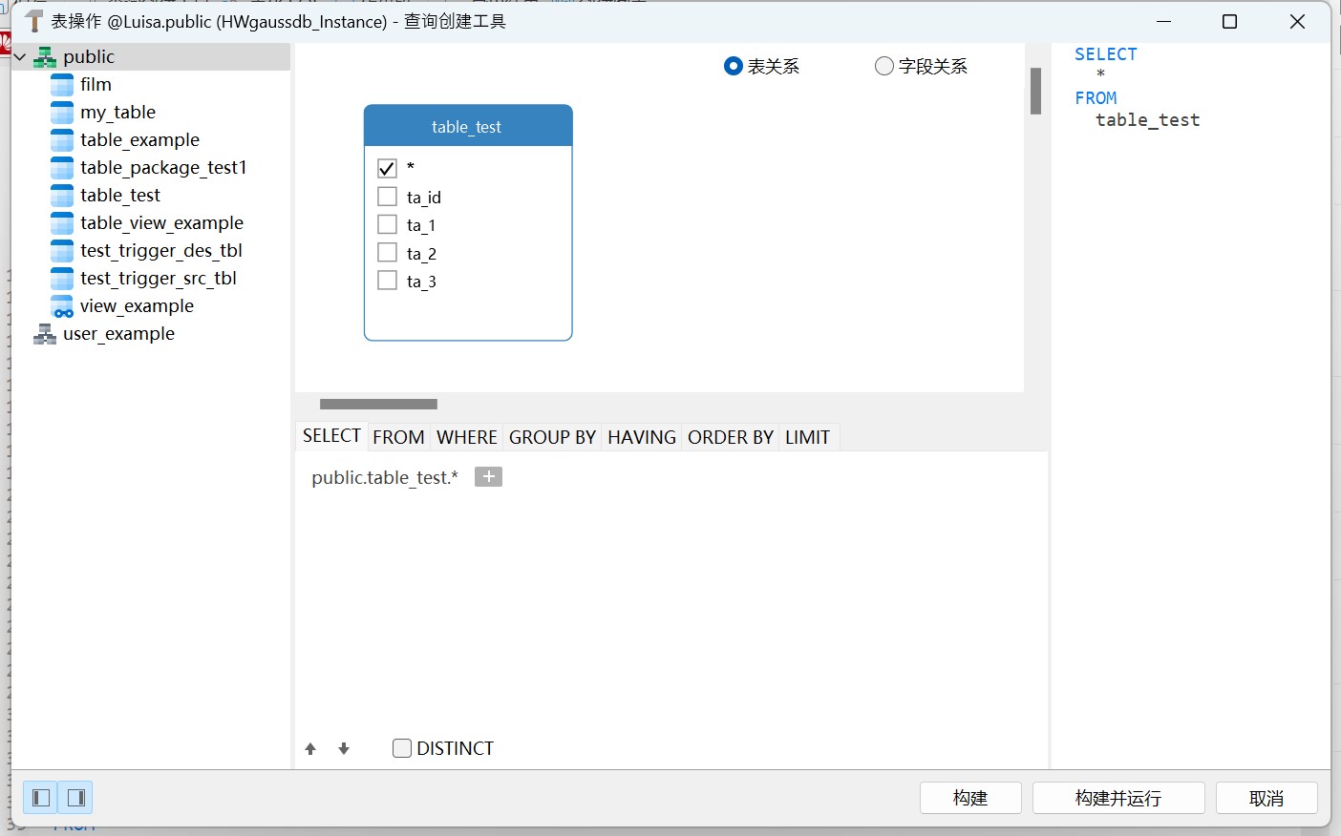Screen dimensions: 1341x836
Task: Select table_test in the sidebar tree
Action: (x=118, y=195)
